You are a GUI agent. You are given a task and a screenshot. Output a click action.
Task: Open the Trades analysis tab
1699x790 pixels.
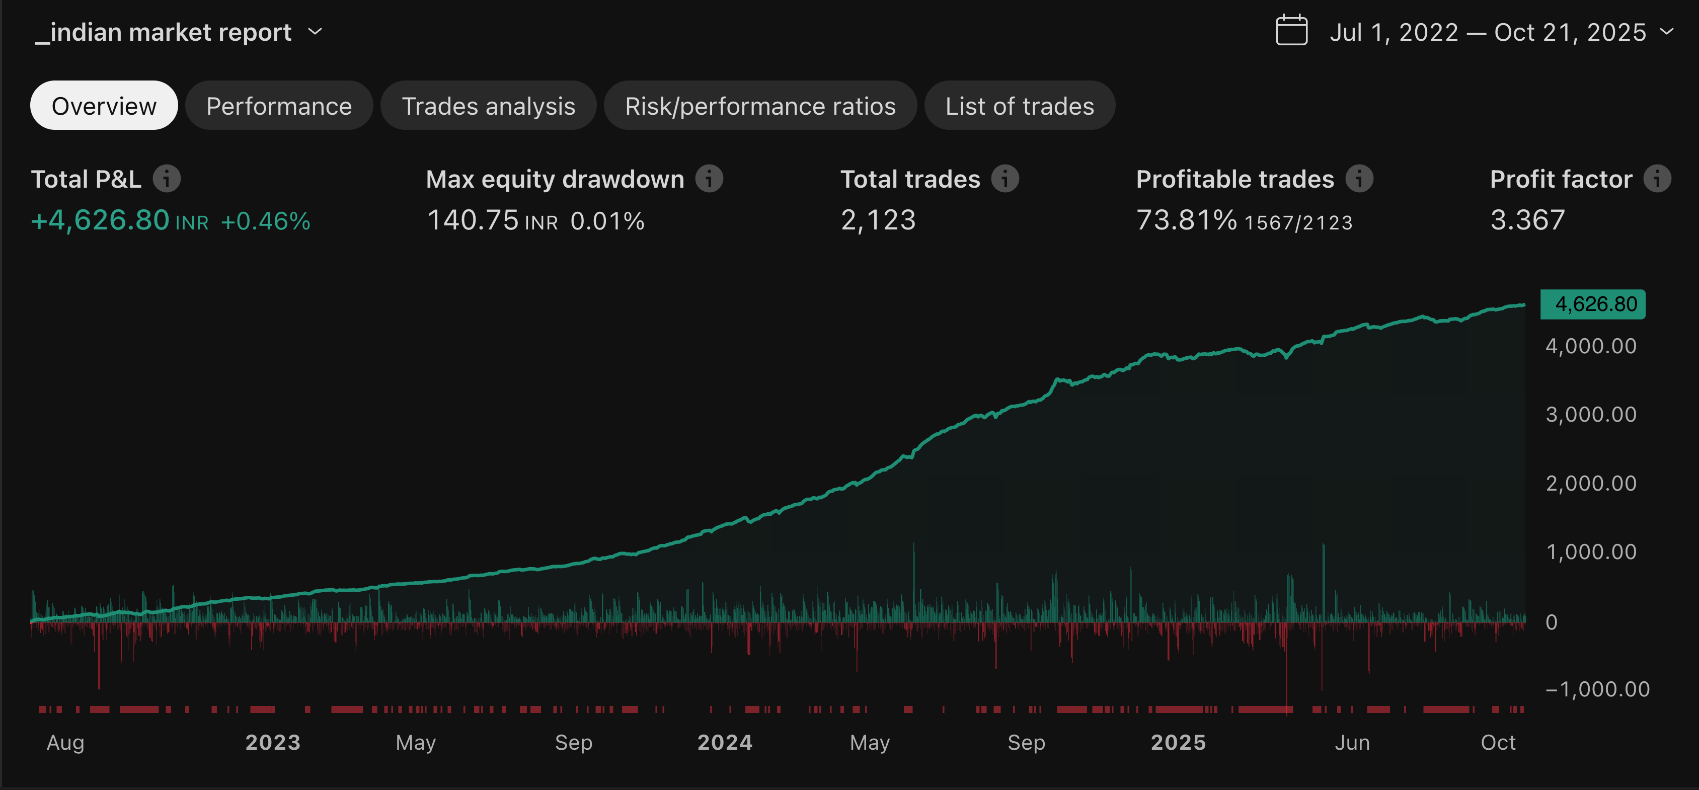pos(488,106)
